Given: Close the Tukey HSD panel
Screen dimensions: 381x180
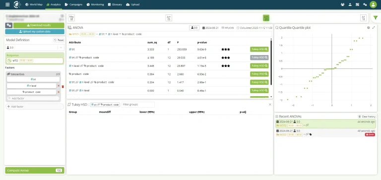Looking at the screenshot, I should click(x=270, y=105).
